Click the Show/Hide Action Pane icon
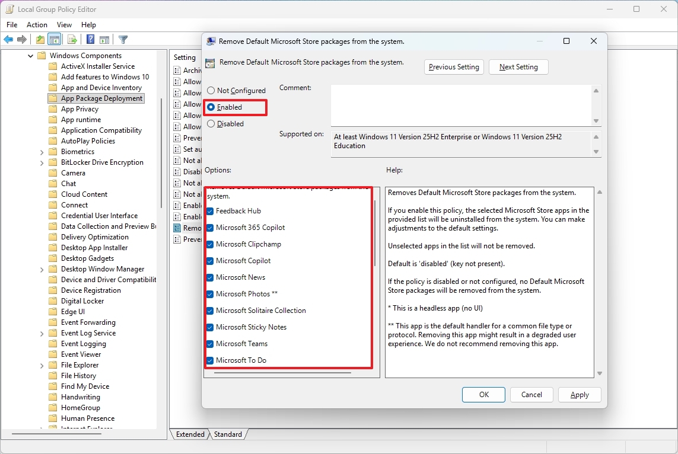Screen dimensions: 678x454 pyautogui.click(x=104, y=39)
